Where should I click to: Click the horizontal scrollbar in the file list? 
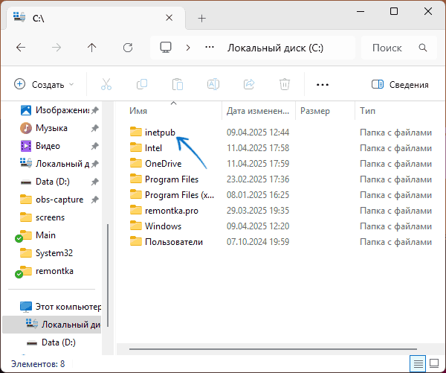pyautogui.click(x=273, y=348)
